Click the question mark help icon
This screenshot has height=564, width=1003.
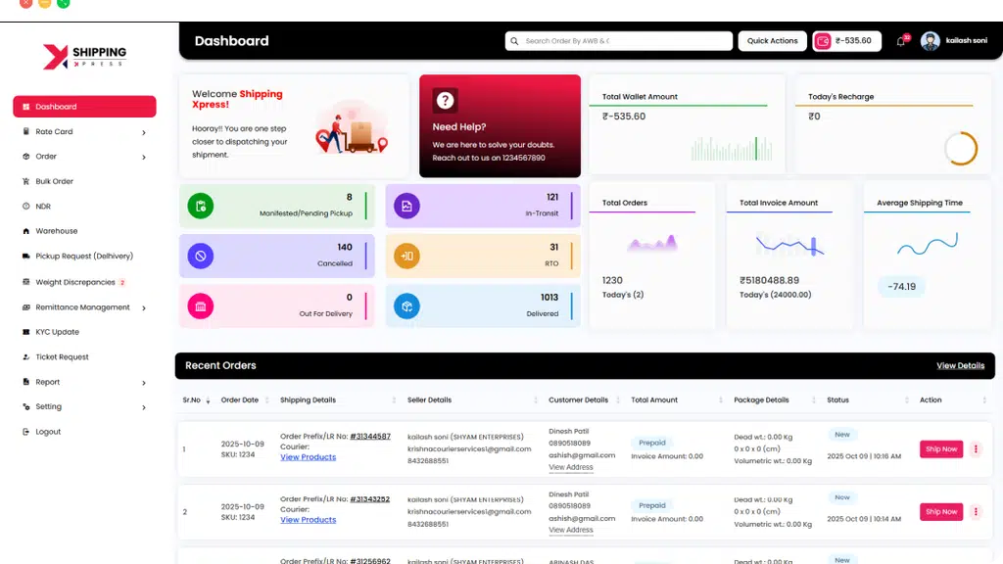click(x=446, y=101)
